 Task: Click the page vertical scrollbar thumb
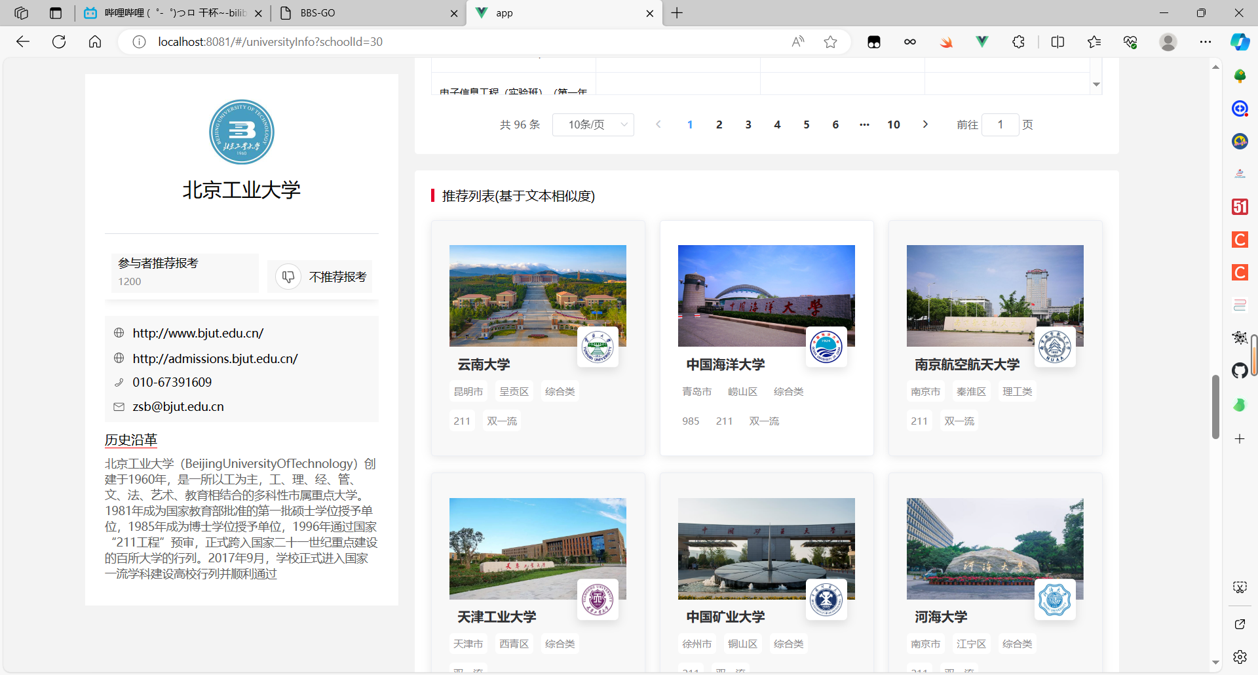click(1215, 407)
